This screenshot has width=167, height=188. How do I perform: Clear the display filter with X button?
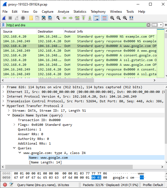coord(148,25)
